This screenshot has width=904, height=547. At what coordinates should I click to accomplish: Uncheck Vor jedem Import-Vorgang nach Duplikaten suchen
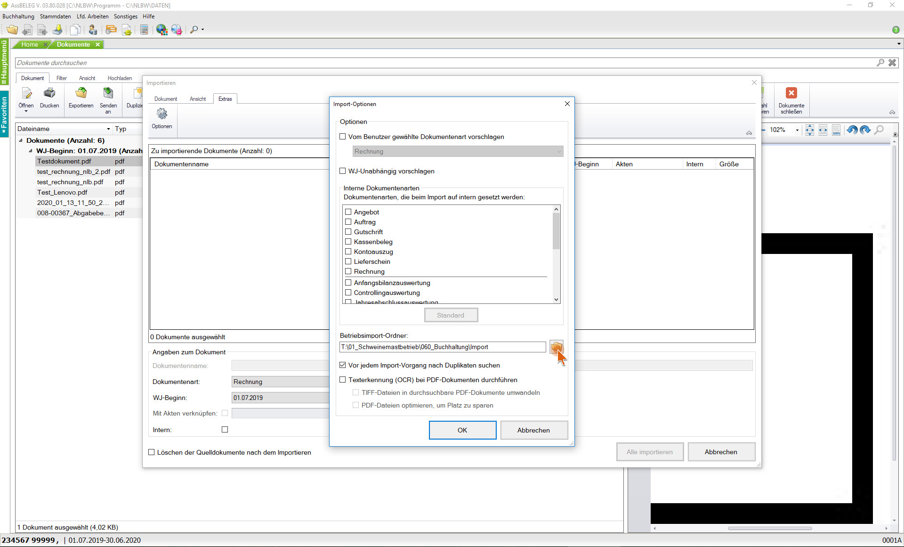pyautogui.click(x=343, y=365)
